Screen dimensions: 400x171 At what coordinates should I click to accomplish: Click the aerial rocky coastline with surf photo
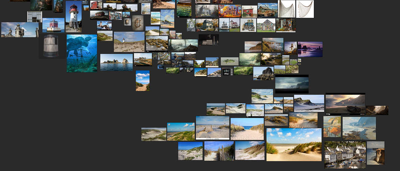(x=273, y=45)
